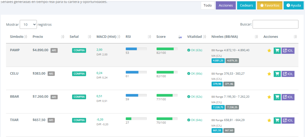Image resolution: width=305 pixels, height=137 pixels.
Task: Click the COMPRA badge for BBAR
Action: [x=79, y=97]
